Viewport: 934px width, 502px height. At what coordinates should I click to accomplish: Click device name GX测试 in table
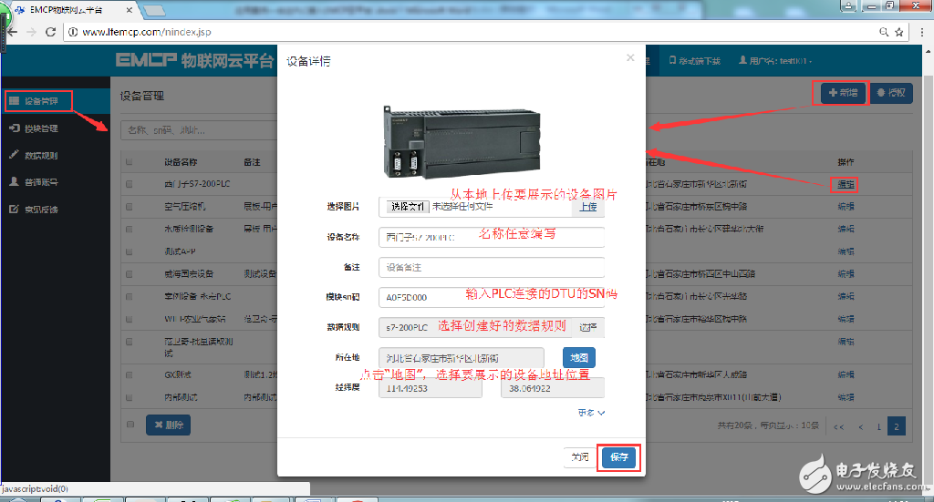pyautogui.click(x=178, y=375)
